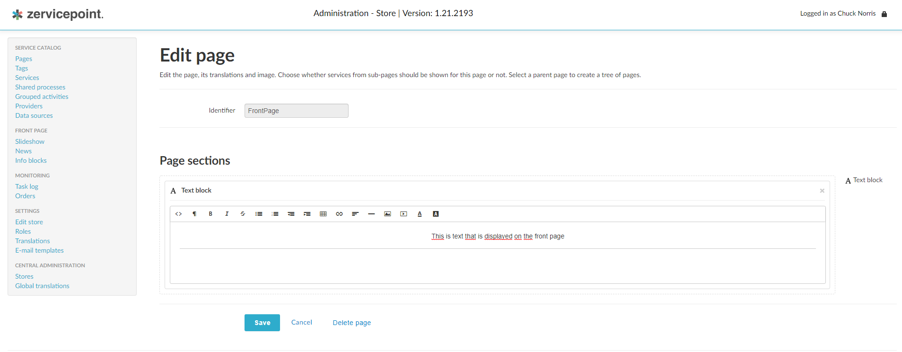This screenshot has height=352, width=902.
Task: Insert a table into text block
Action: click(323, 214)
